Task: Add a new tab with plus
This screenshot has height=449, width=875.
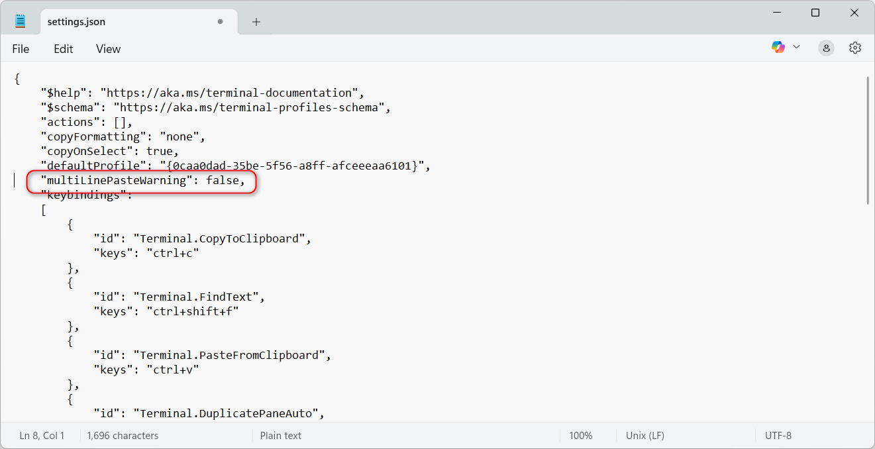Action: pos(256,22)
